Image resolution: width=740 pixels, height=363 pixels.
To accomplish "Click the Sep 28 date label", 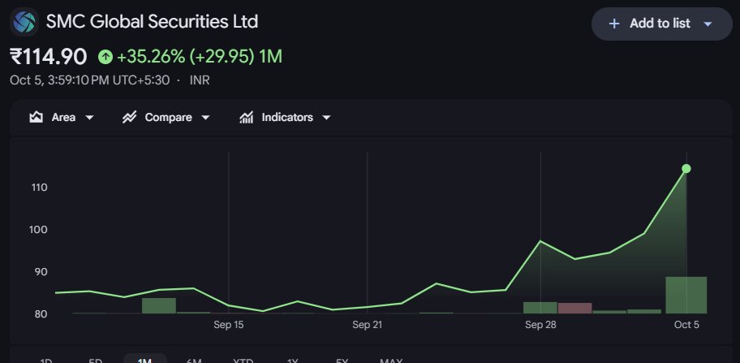I will click(x=541, y=325).
